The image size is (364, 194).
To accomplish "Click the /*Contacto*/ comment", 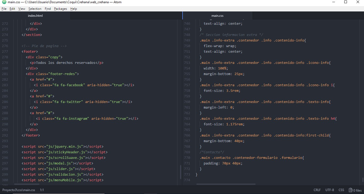I will pyautogui.click(x=212, y=152).
